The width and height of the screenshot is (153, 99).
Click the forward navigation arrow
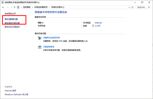click(x=8, y=7)
